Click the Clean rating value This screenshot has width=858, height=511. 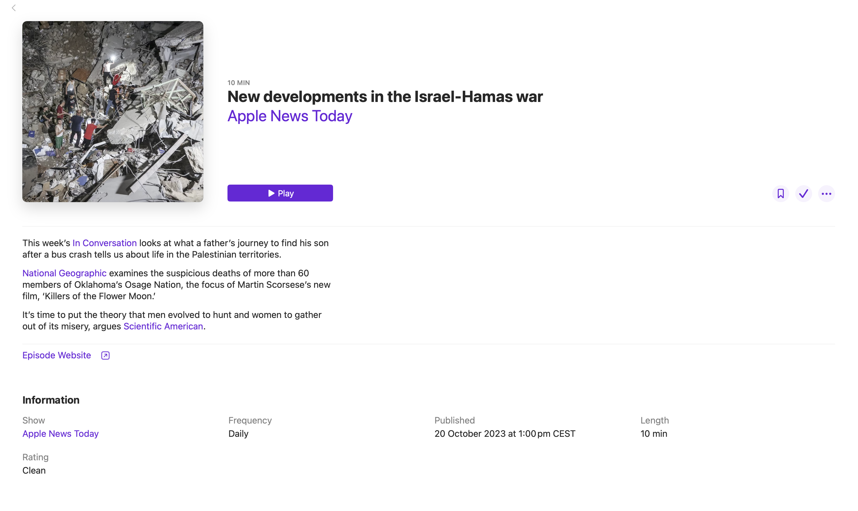click(x=34, y=470)
